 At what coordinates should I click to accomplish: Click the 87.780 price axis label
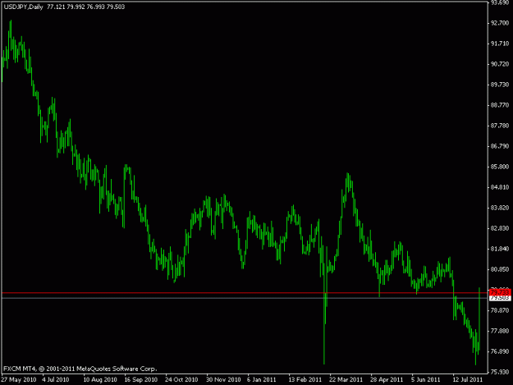[x=500, y=126]
